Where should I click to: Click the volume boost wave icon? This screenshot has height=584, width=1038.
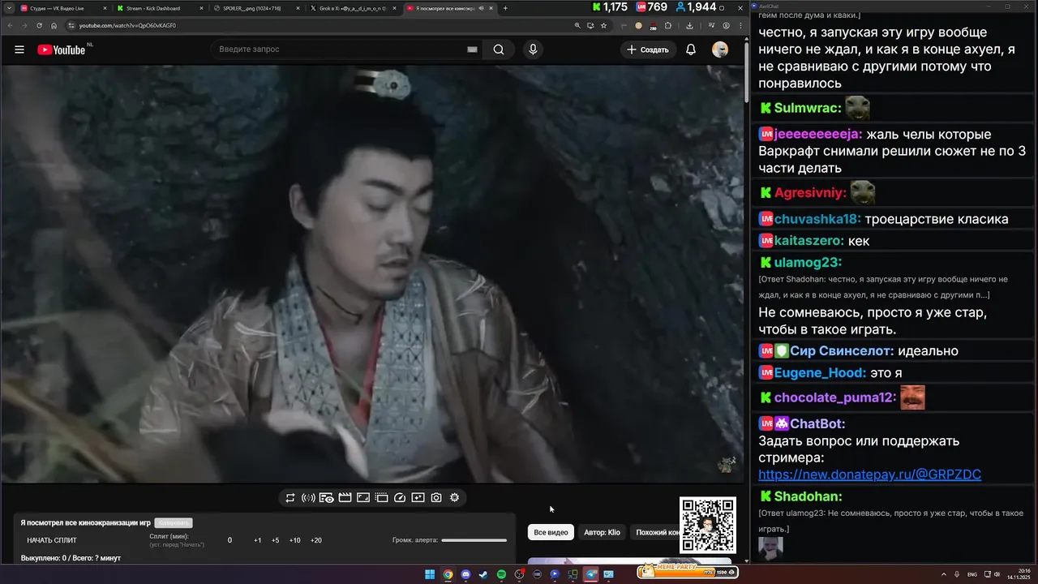(x=308, y=497)
